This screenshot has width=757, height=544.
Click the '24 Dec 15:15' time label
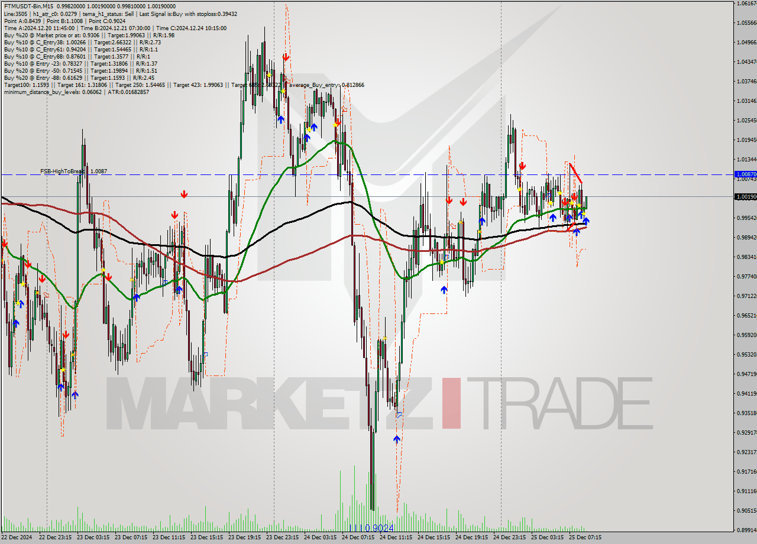tap(434, 537)
